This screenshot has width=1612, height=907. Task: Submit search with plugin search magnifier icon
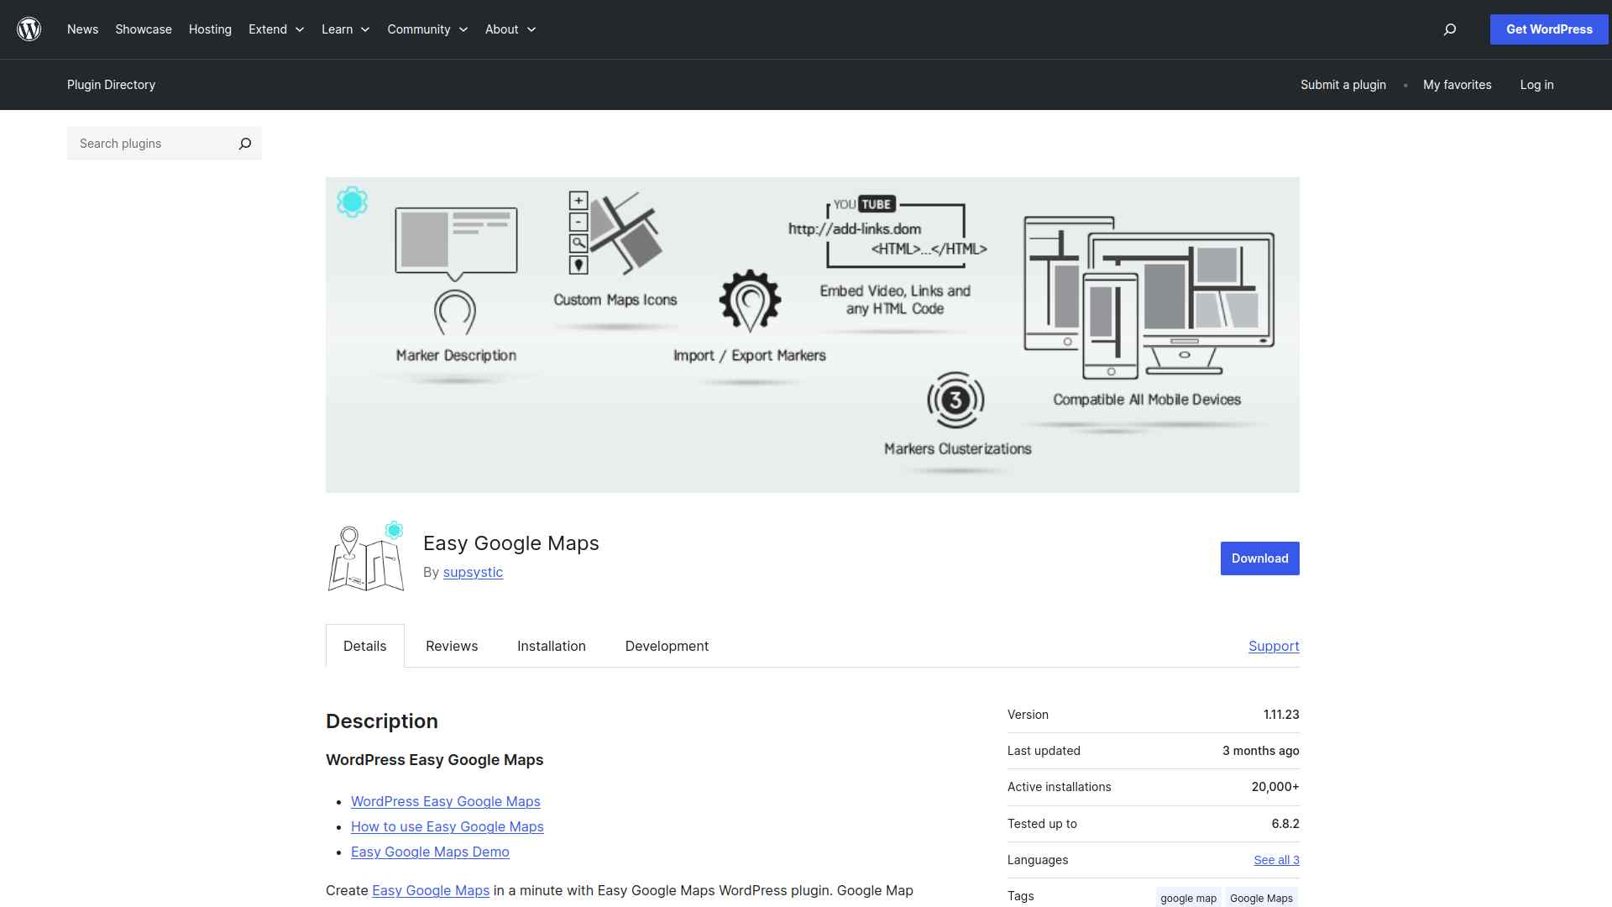[245, 144]
